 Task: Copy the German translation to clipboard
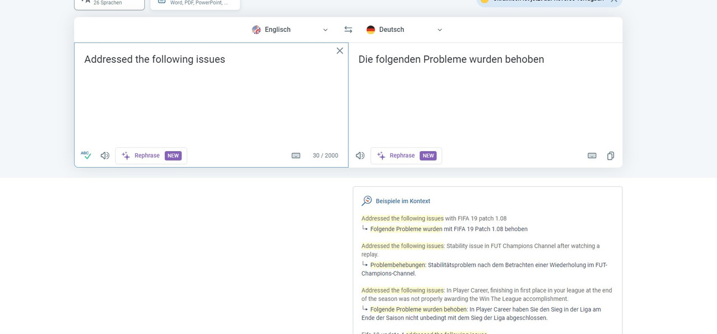611,156
